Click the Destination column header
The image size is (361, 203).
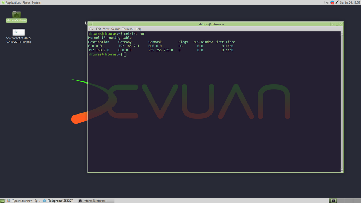99,42
